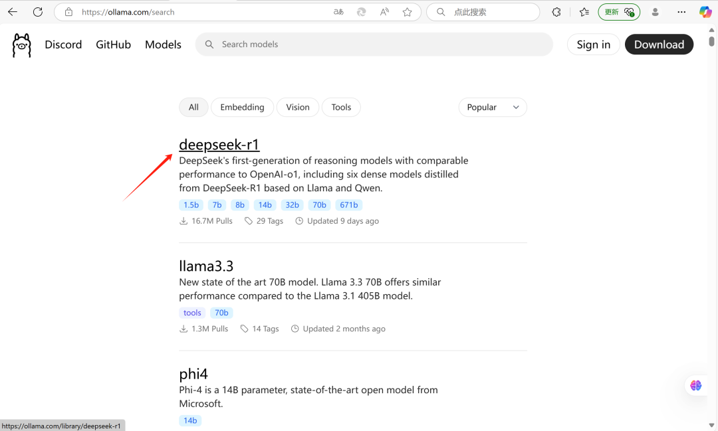Click the page vertical scrollbar thumb
This screenshot has width=718, height=431.
coord(711,42)
